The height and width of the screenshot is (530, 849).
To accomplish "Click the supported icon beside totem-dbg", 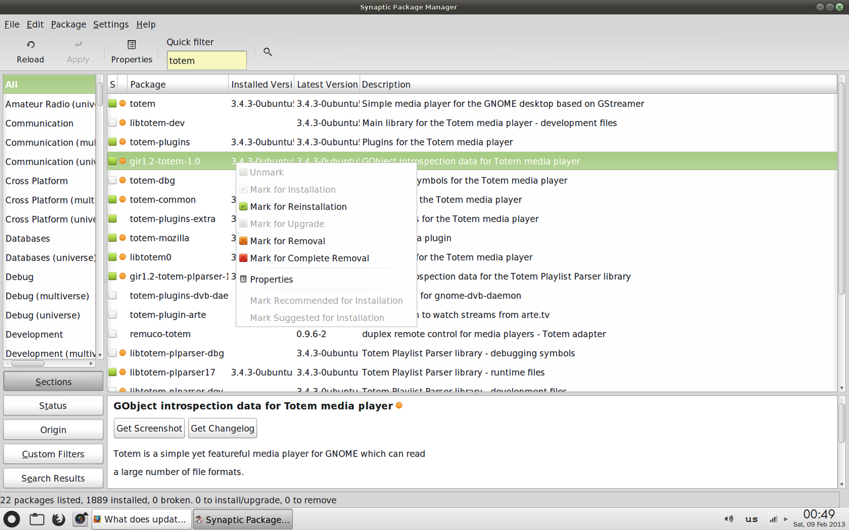I will pyautogui.click(x=122, y=180).
